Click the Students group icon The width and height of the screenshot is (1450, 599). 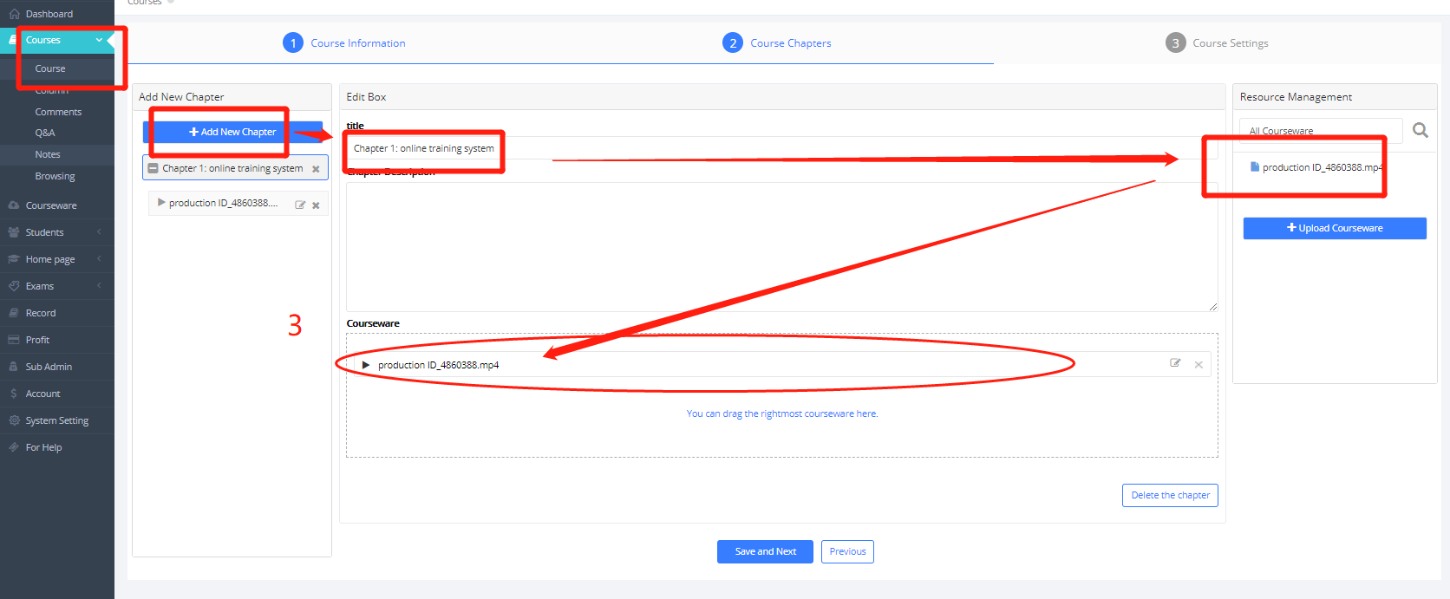[x=14, y=232]
